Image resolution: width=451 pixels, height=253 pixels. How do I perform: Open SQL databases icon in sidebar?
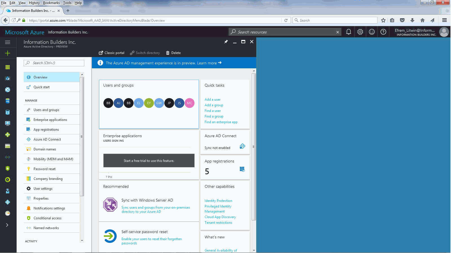pyautogui.click(x=8, y=101)
